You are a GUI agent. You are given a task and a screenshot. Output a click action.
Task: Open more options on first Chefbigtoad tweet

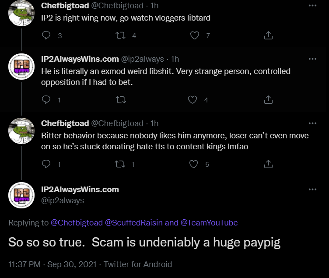(x=312, y=6)
